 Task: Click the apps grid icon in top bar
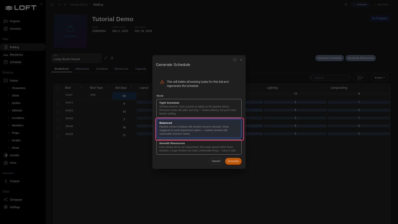coord(52,5)
